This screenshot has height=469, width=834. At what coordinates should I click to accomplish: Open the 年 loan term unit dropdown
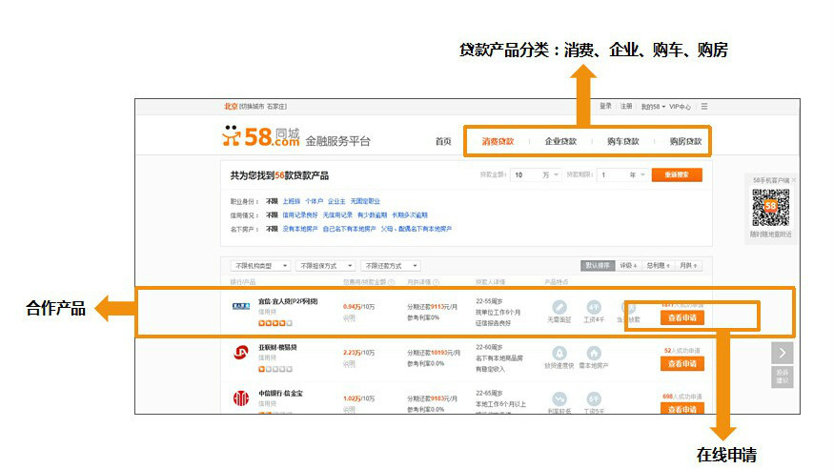coord(637,175)
